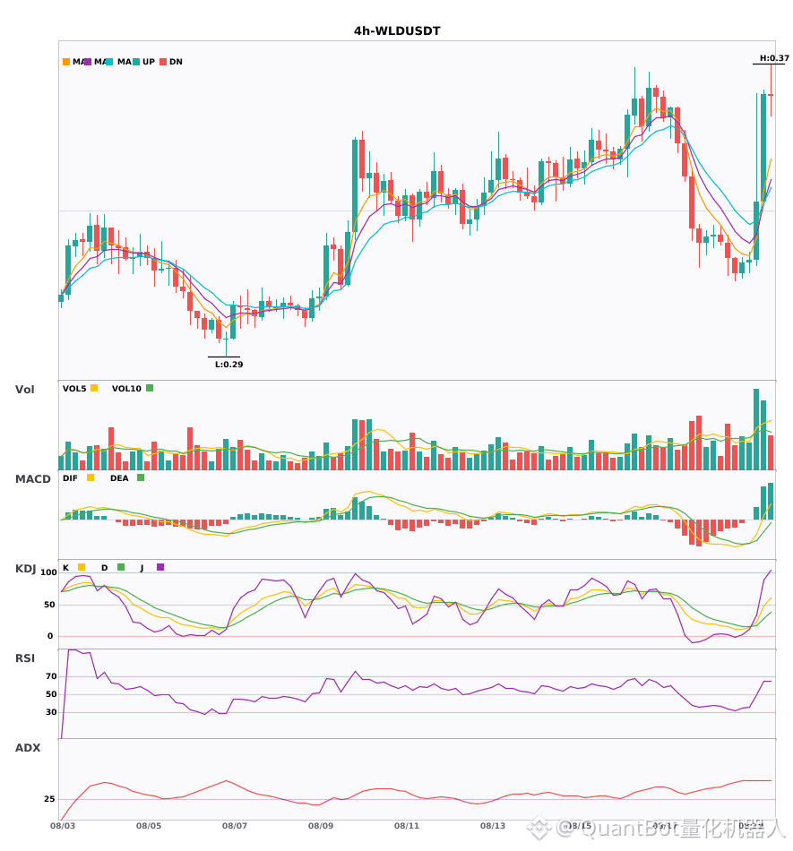Select the KDJ 100 axis value
The image size is (793, 851).
49,572
